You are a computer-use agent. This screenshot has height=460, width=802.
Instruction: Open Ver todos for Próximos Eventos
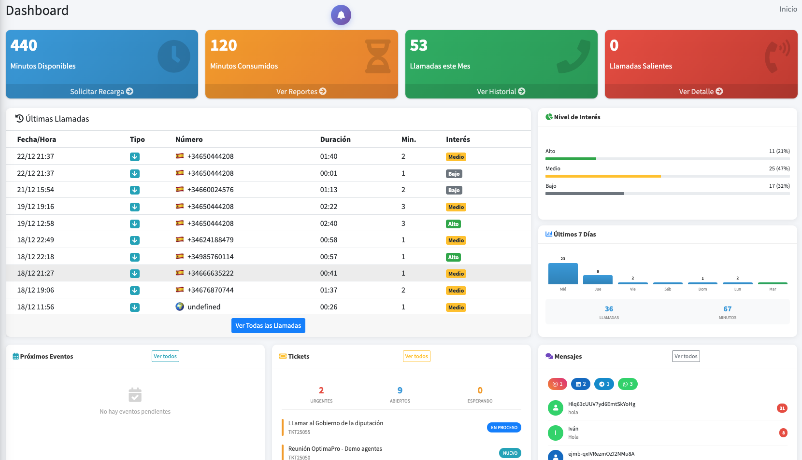[x=165, y=356]
